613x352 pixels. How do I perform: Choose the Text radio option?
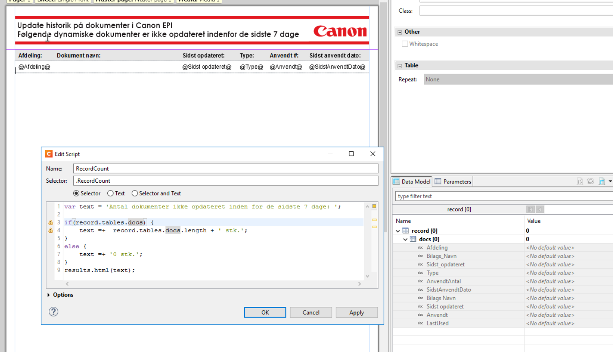pyautogui.click(x=110, y=194)
